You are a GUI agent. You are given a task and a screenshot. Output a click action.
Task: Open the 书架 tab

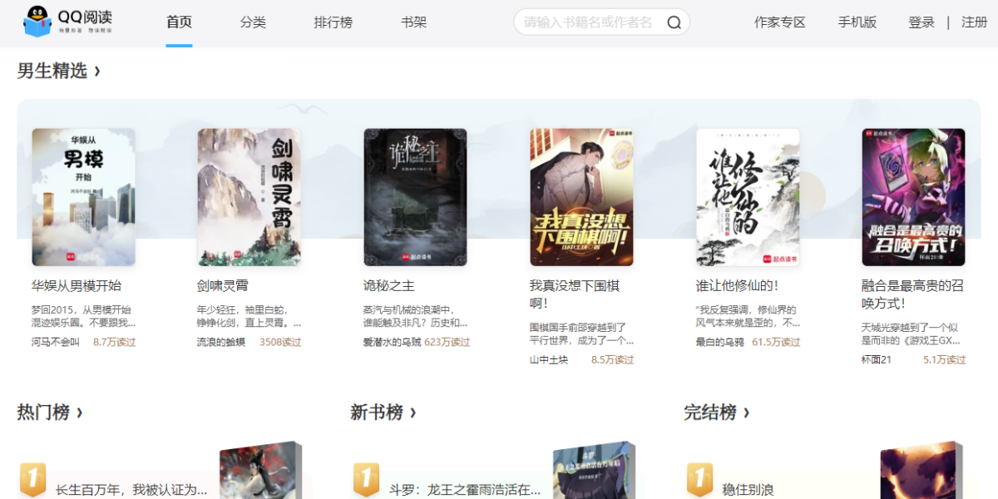413,22
